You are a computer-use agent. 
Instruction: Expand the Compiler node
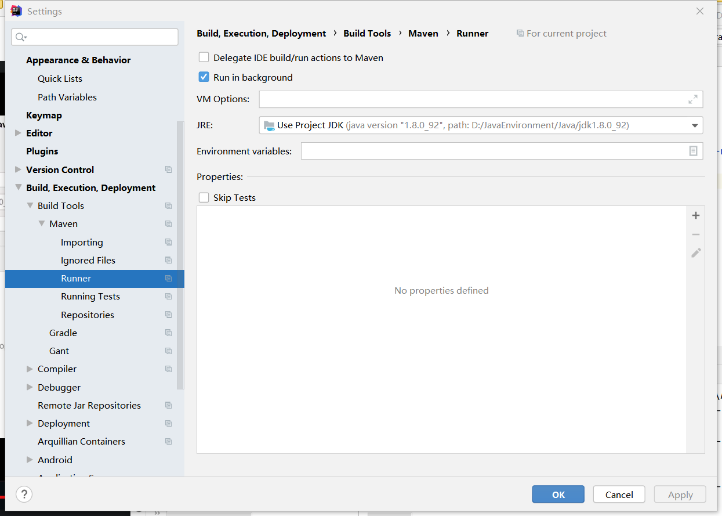coord(30,369)
